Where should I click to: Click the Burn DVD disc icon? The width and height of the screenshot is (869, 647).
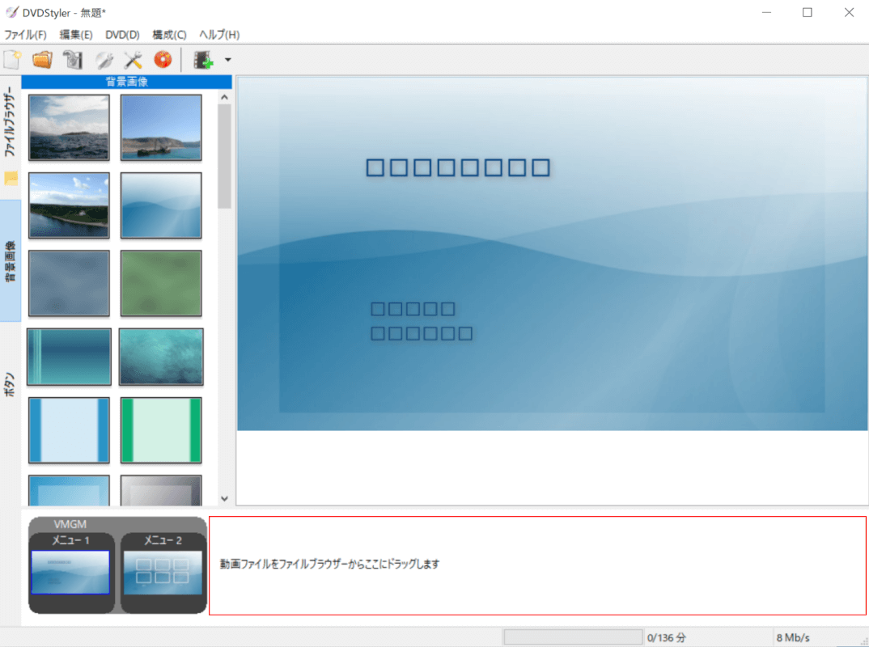pos(163,60)
